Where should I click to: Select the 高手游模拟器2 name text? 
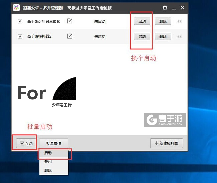(x=39, y=36)
